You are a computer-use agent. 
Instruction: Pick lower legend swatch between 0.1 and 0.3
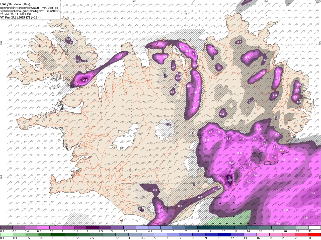coord(7,235)
